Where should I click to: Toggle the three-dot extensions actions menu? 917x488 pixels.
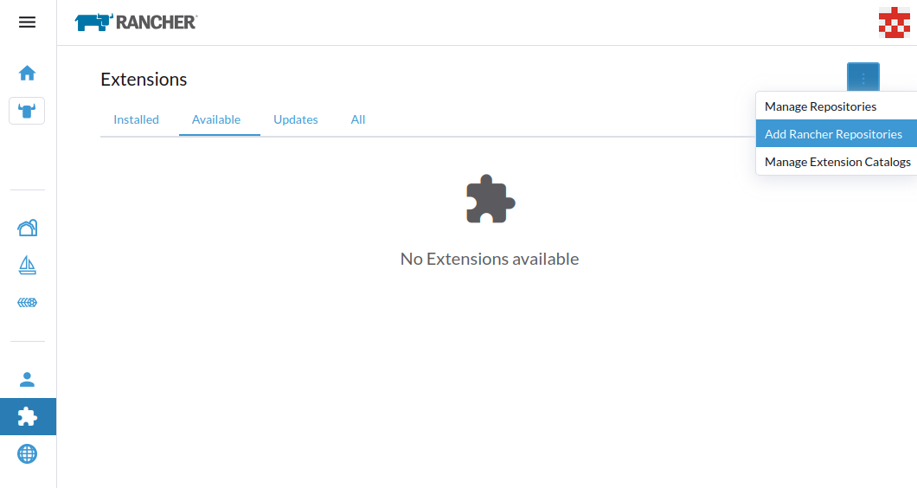(x=862, y=78)
